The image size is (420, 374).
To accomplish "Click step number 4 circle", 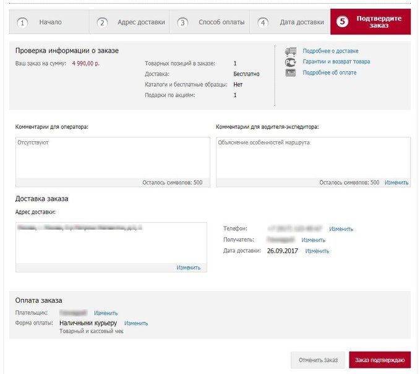I will coord(263,23).
